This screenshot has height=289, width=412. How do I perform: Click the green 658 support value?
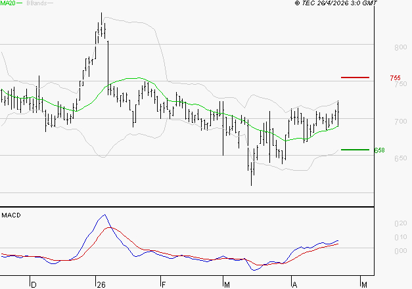coord(379,150)
